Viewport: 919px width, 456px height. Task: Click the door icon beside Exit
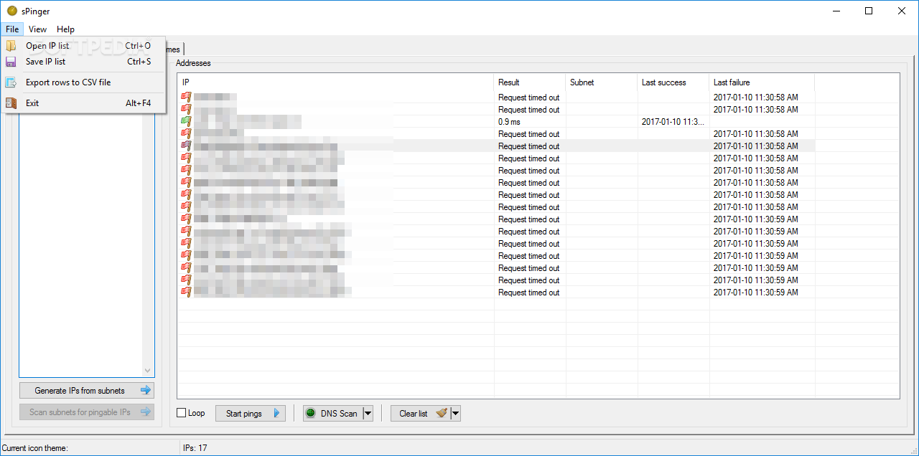[x=11, y=103]
